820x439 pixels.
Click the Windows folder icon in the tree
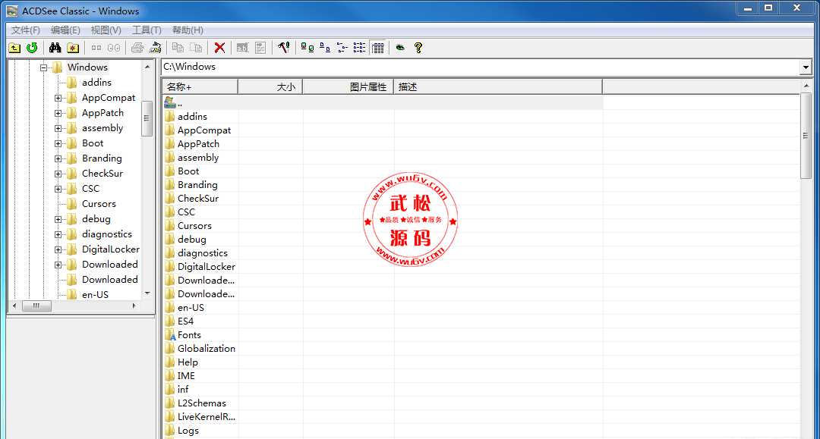pyautogui.click(x=58, y=67)
